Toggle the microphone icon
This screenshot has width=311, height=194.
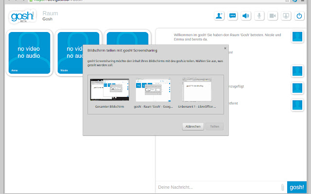259,16
